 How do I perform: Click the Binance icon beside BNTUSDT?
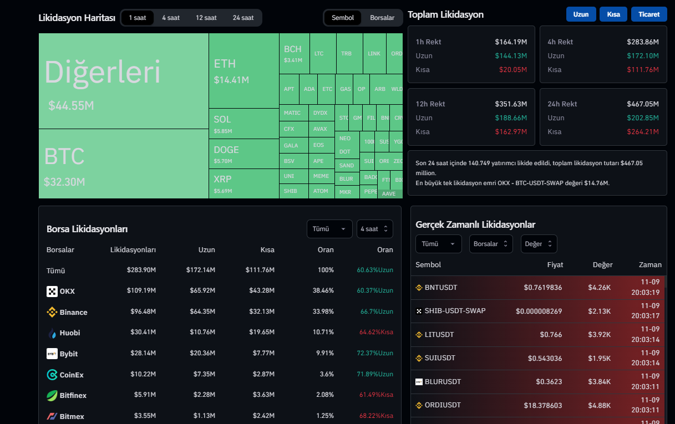419,288
